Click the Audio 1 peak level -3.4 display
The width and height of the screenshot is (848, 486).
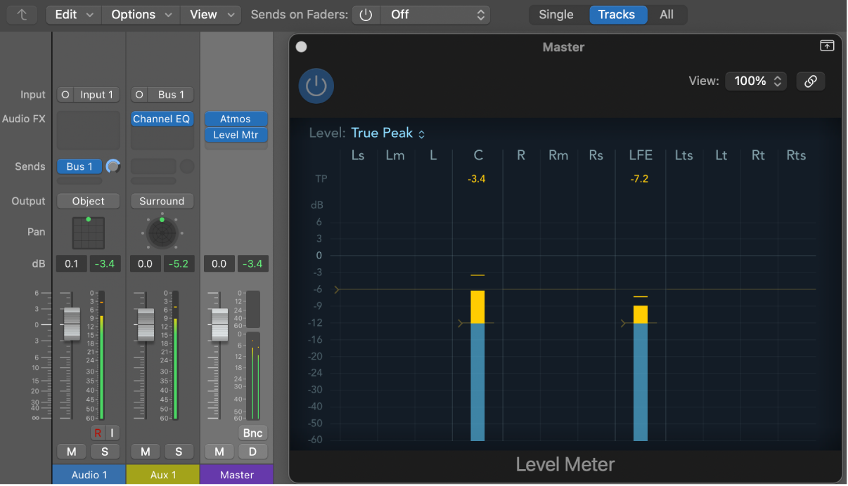[105, 264]
